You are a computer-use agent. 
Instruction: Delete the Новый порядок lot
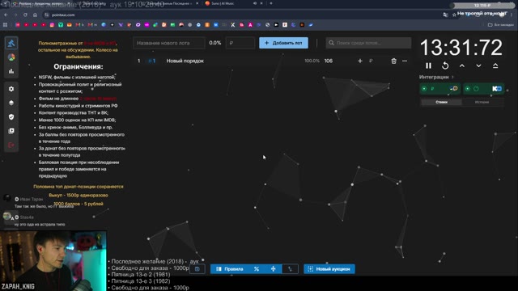(x=393, y=61)
